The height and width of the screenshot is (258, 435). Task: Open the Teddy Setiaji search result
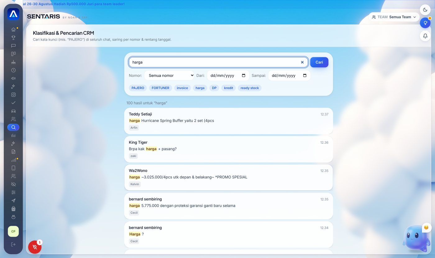(x=228, y=121)
